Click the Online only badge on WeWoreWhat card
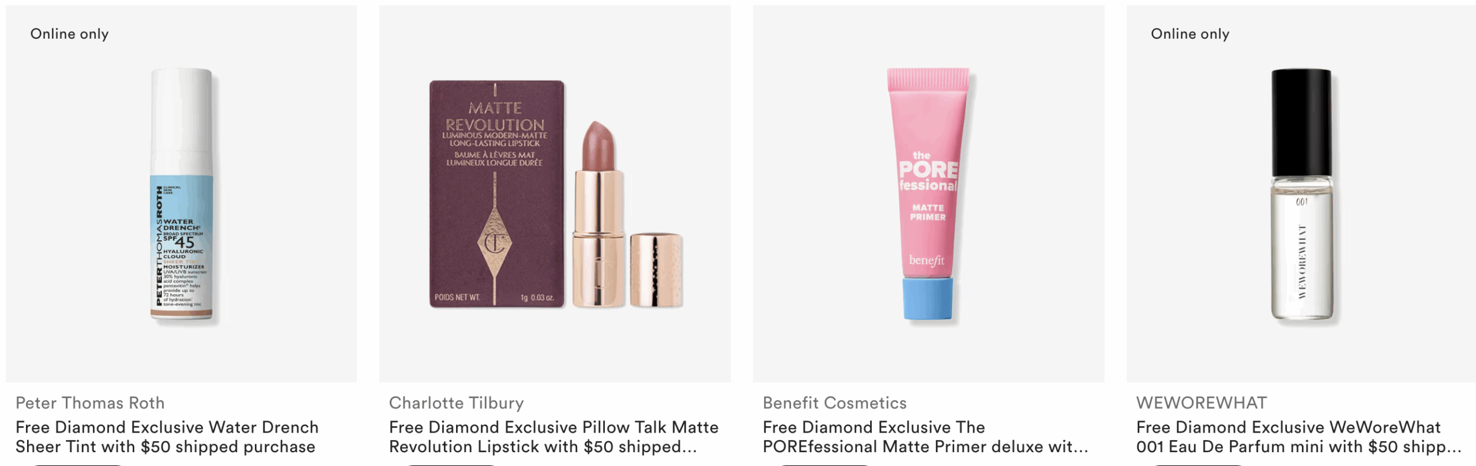 pos(1190,34)
